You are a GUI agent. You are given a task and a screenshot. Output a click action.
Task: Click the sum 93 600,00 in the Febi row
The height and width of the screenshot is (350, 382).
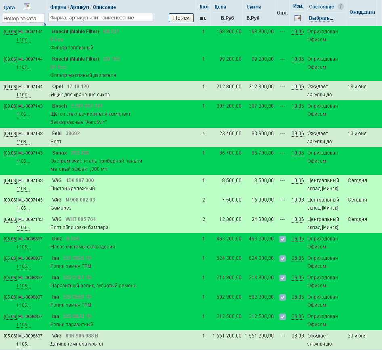[262, 134]
